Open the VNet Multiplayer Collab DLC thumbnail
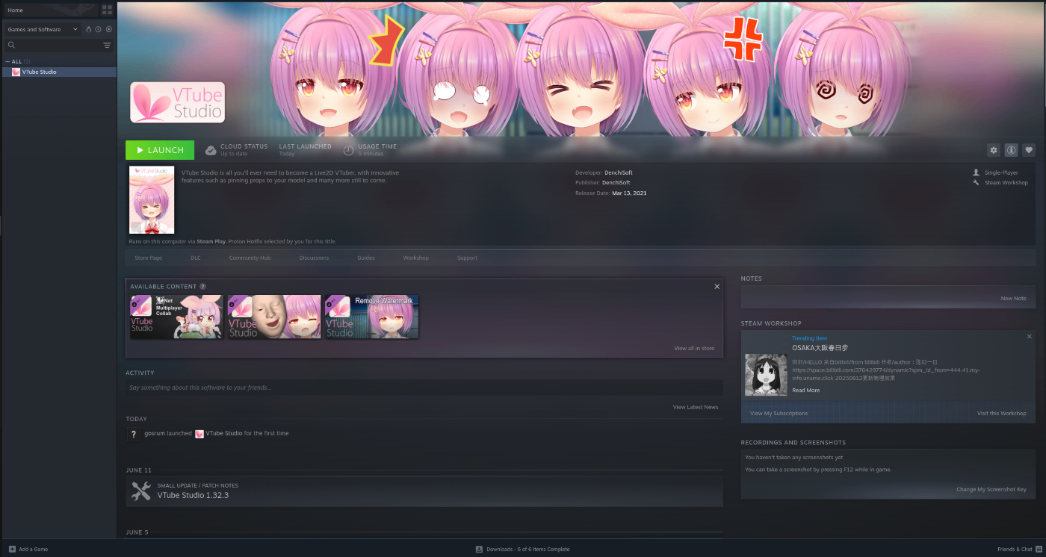Viewport: 1046px width, 557px height. pyautogui.click(x=176, y=317)
